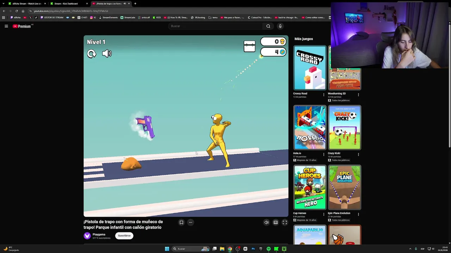Open the ESP keyboard language switcher
Viewport: 451px width, 253px height.
tap(422, 249)
